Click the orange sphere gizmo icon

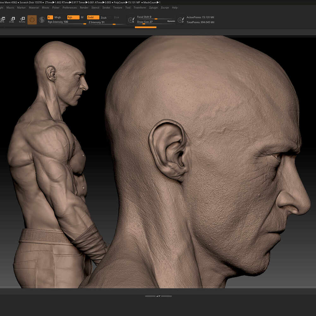click(x=32, y=20)
